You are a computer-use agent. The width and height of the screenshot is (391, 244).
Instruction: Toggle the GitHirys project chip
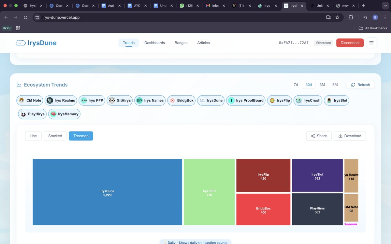(120, 101)
